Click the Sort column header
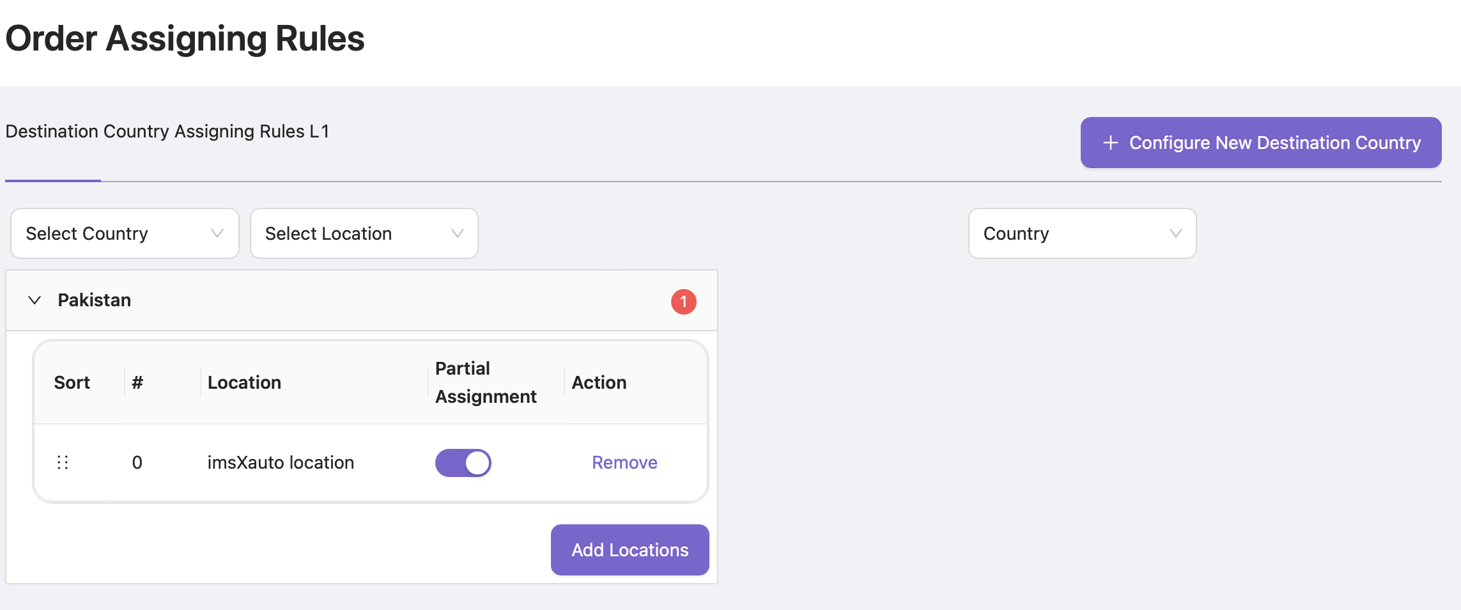1461x610 pixels. point(72,382)
